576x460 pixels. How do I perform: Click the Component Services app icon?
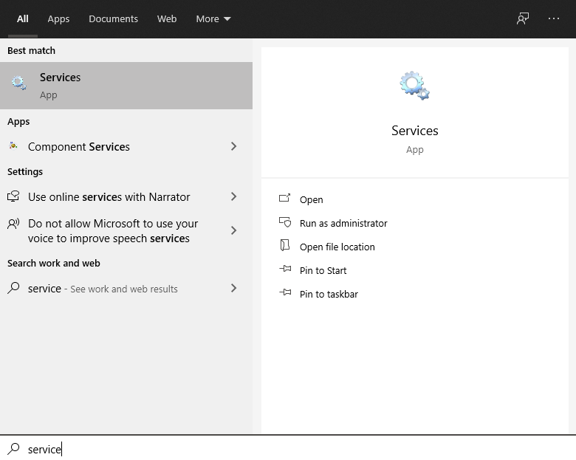(x=13, y=146)
